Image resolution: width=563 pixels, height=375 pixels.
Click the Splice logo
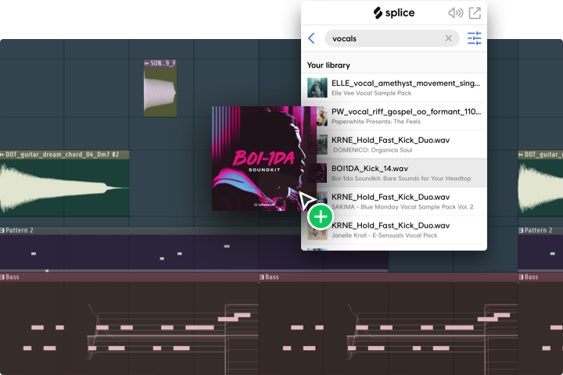coord(394,13)
